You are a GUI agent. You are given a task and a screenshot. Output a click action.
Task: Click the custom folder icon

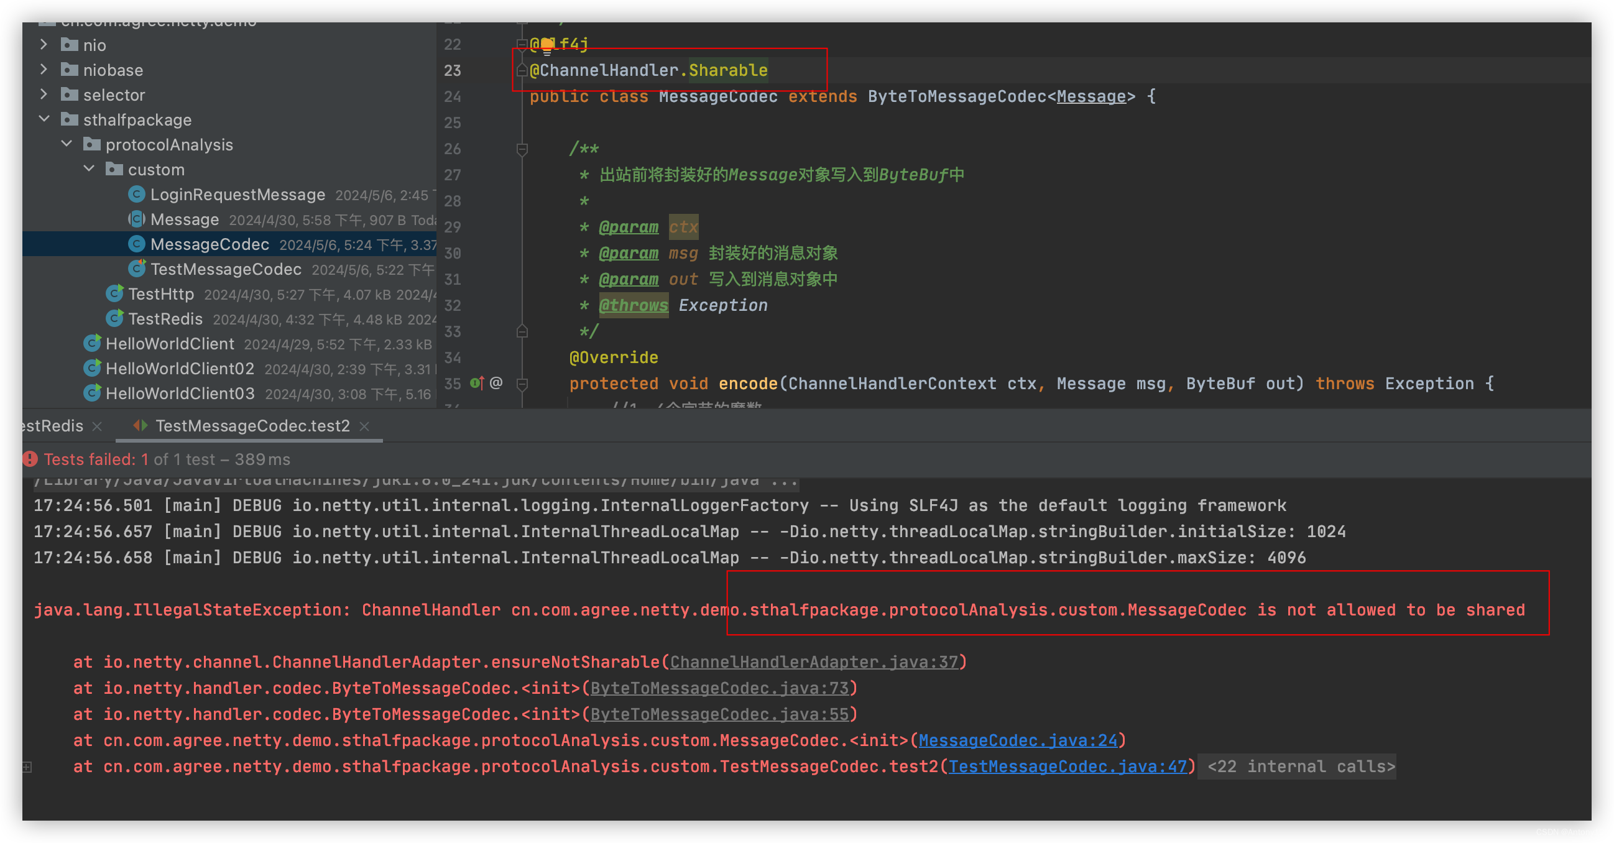[114, 169]
